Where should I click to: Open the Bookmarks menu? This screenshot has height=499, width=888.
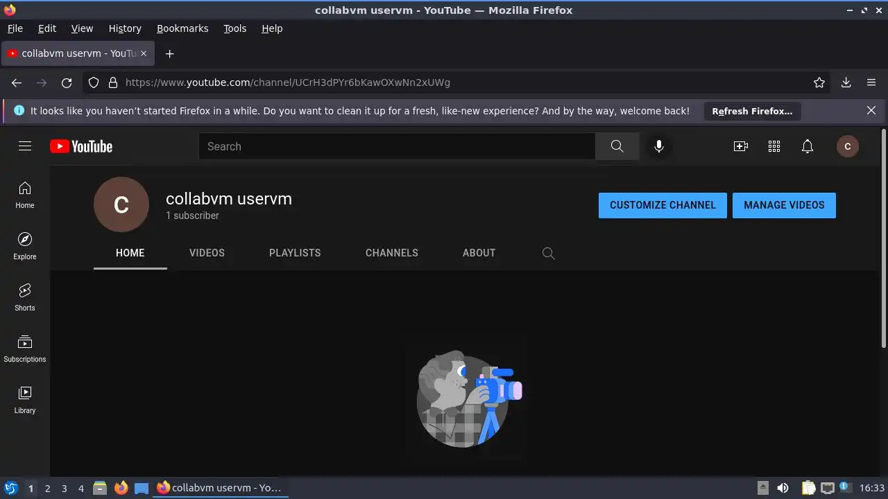point(182,28)
